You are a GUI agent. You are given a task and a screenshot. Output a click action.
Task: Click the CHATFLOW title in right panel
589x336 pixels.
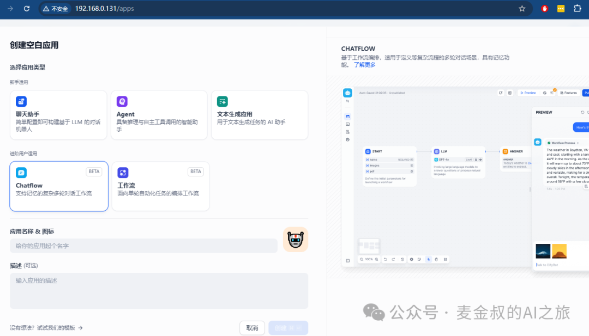click(358, 49)
